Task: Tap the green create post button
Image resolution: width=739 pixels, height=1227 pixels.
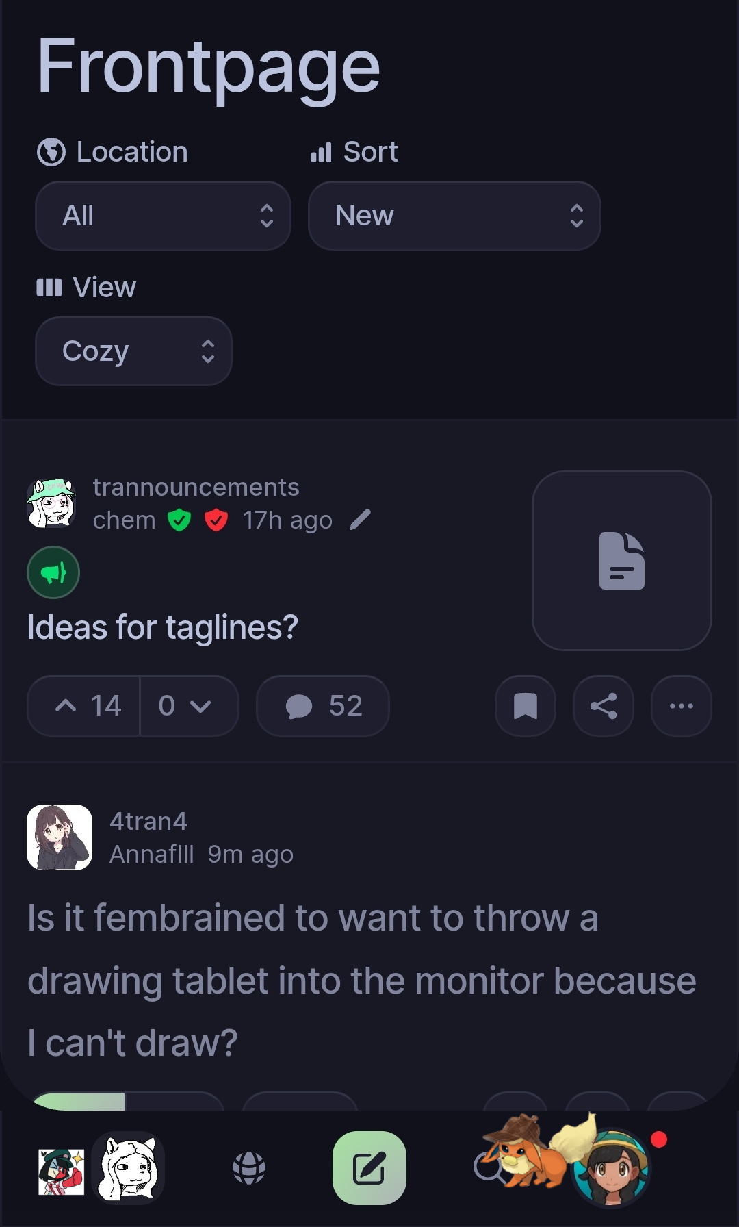Action: (369, 1168)
